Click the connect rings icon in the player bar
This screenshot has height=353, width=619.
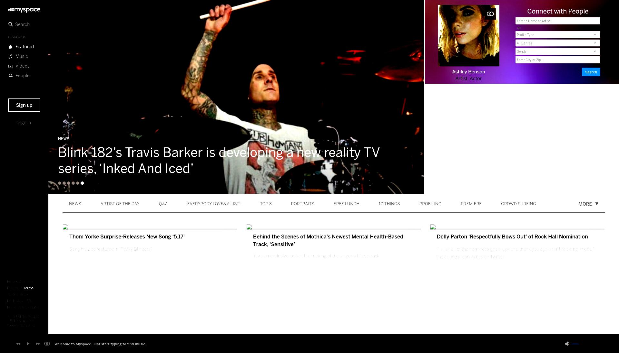[47, 344]
